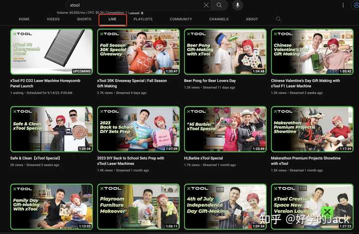The height and width of the screenshot is (234, 359).
Task: Open the three-dot settings menu
Action: (343, 5)
